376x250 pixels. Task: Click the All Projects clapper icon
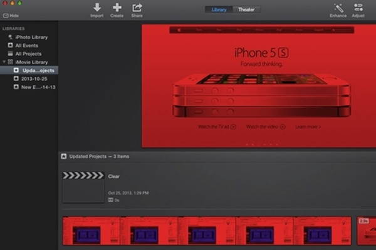(10, 54)
